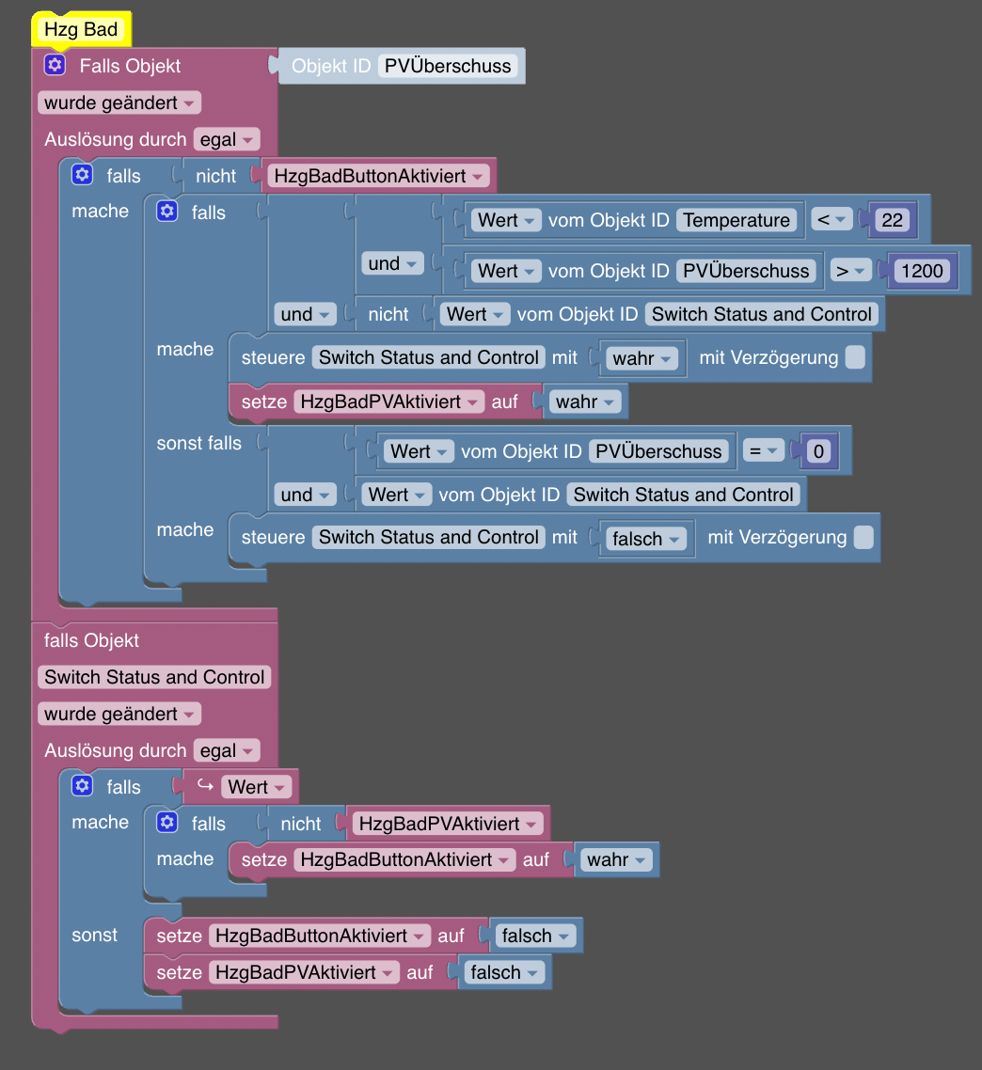This screenshot has width=982, height=1070.
Task: Open wurde geändert dropdown under PVÜberschuss trigger
Action: pos(119,103)
